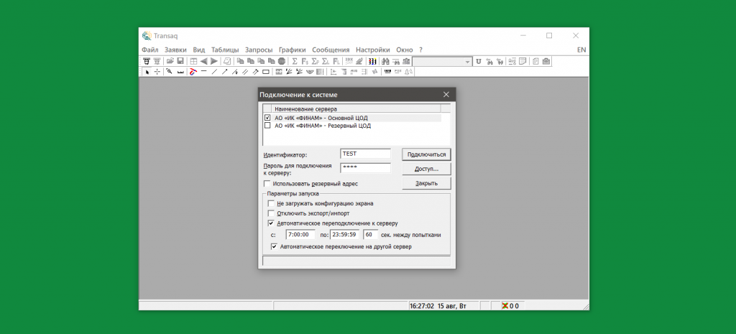
Task: Click the start time field 7:00:00
Action: click(x=300, y=234)
